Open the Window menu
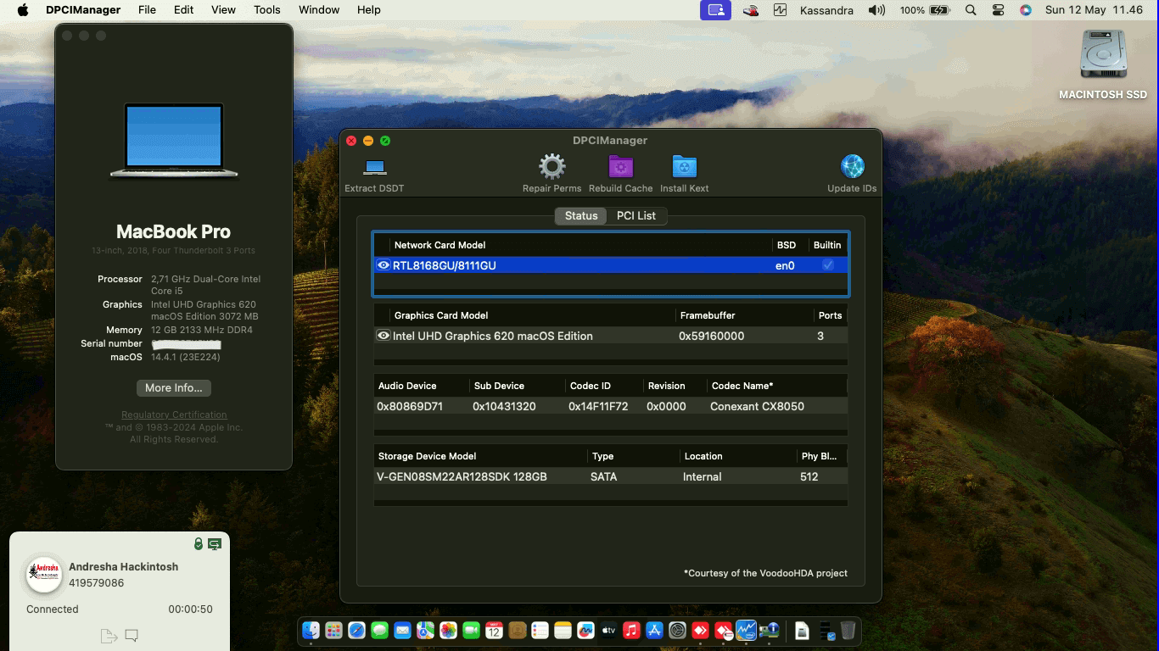 click(319, 10)
